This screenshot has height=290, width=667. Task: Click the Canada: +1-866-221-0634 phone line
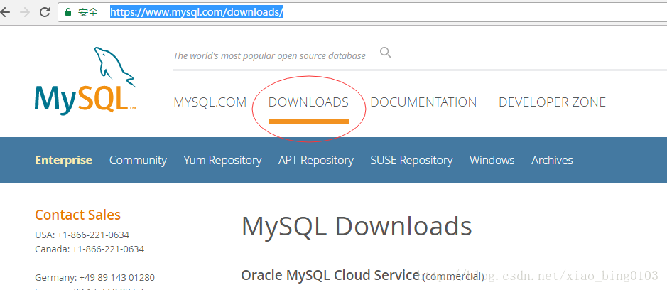[90, 249]
